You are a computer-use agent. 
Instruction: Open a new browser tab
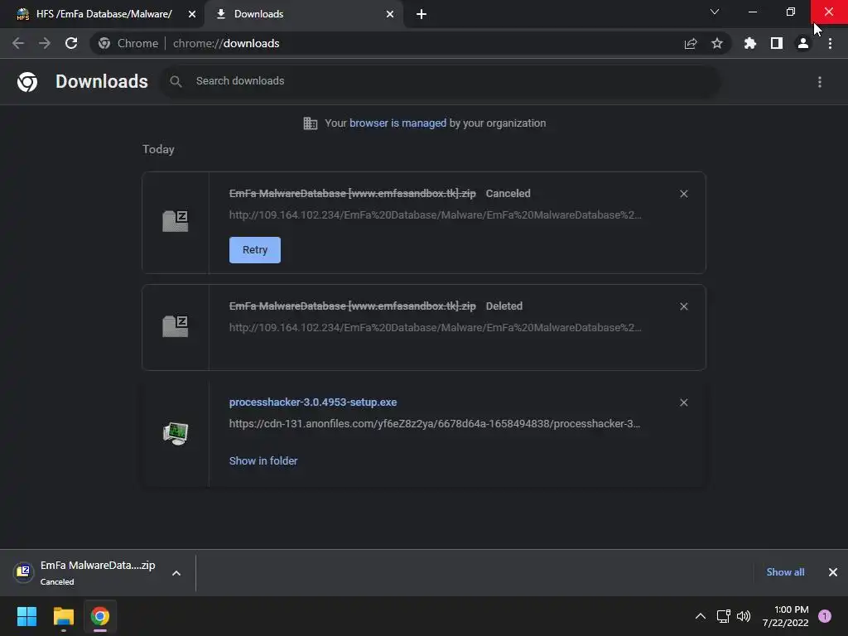[x=422, y=14]
